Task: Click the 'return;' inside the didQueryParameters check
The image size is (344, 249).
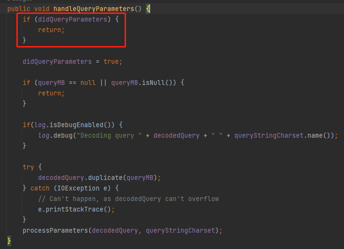Action: click(51, 30)
